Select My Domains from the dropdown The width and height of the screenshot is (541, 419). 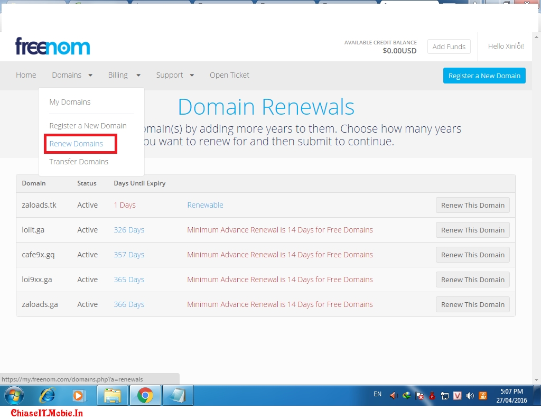pyautogui.click(x=70, y=102)
